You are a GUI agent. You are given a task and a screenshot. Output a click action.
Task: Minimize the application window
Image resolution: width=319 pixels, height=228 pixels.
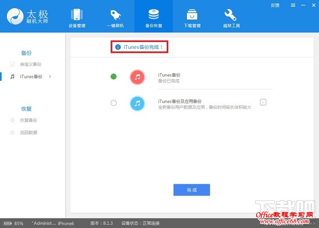303,5
